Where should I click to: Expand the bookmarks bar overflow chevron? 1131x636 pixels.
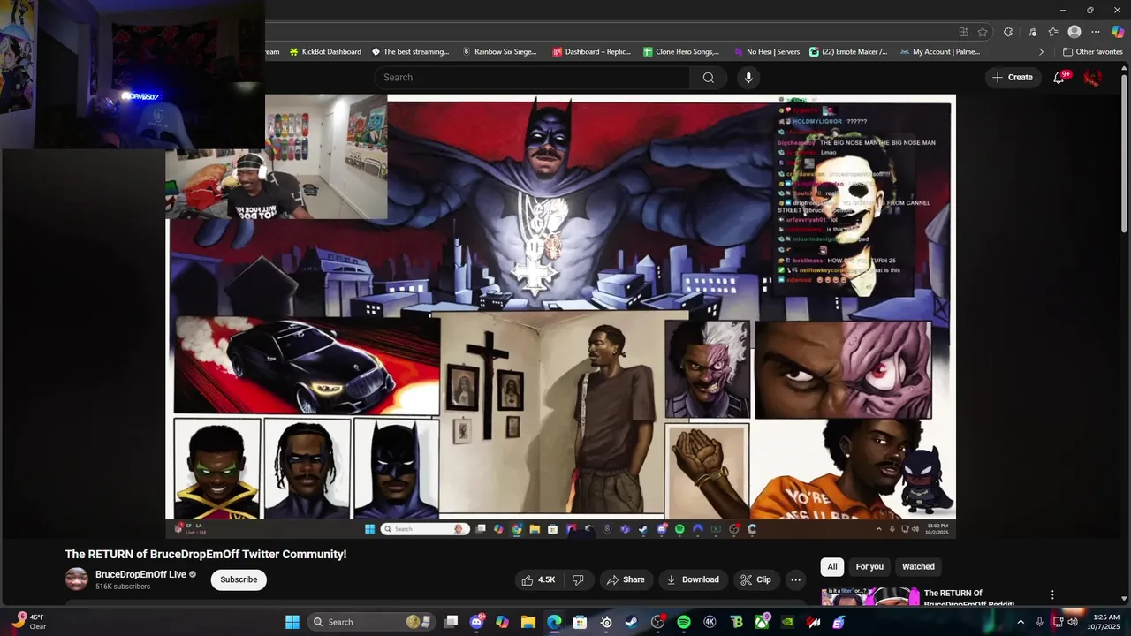point(1041,52)
